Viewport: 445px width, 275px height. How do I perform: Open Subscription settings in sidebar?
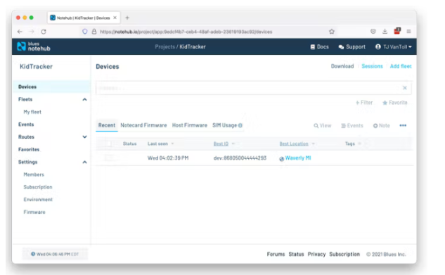38,187
